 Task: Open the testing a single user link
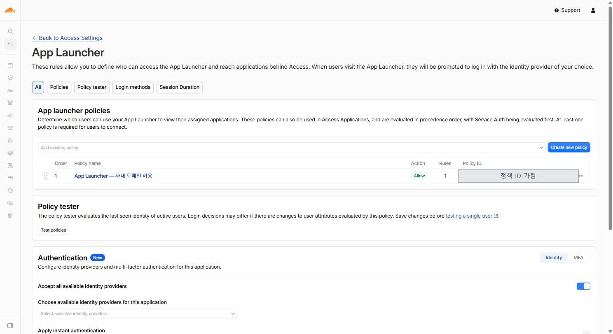point(472,216)
